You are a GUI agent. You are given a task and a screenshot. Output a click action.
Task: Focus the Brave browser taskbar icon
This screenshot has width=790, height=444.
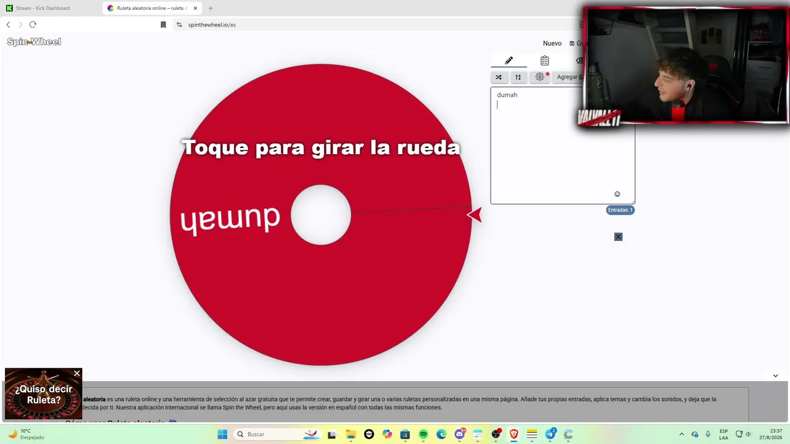513,434
